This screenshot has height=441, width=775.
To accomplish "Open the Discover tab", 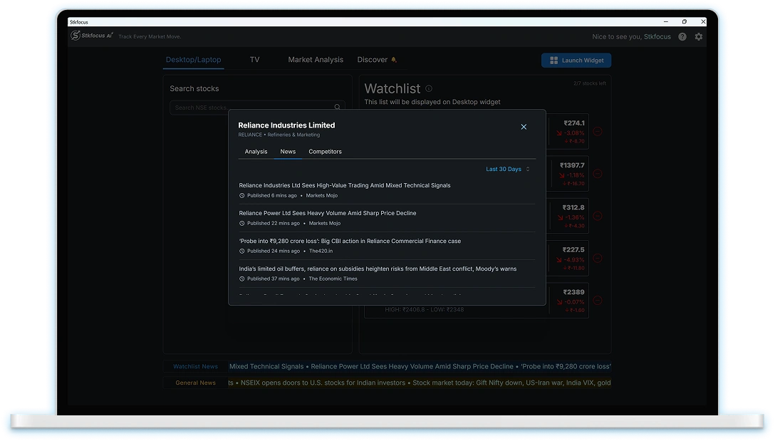I will [x=372, y=60].
